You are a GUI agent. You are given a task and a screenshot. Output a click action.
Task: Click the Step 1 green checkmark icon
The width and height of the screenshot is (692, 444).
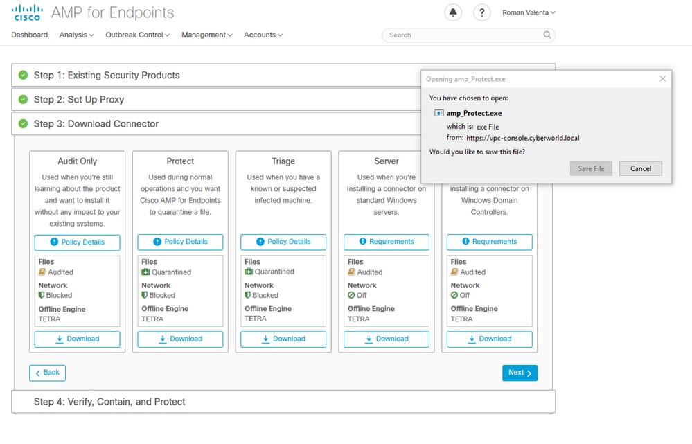(x=23, y=75)
